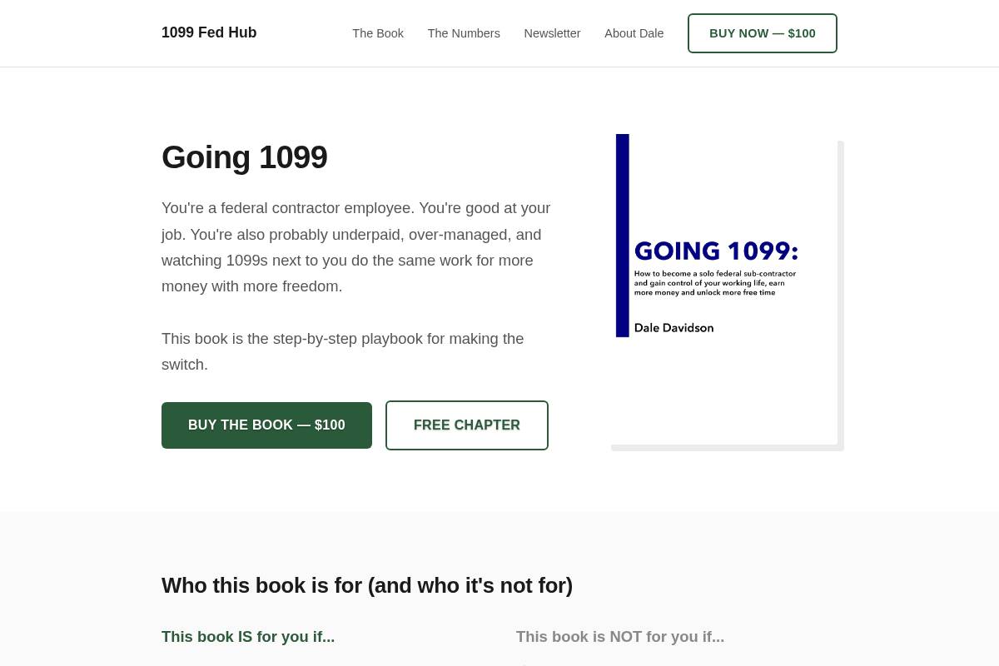Visit the Newsletter page
This screenshot has width=999, height=666.
tap(552, 33)
